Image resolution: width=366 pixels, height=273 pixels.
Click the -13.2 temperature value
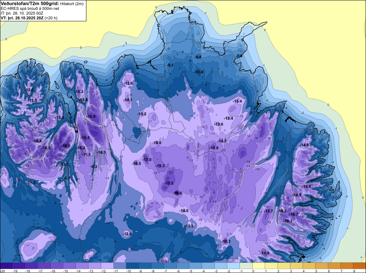(x=142, y=114)
